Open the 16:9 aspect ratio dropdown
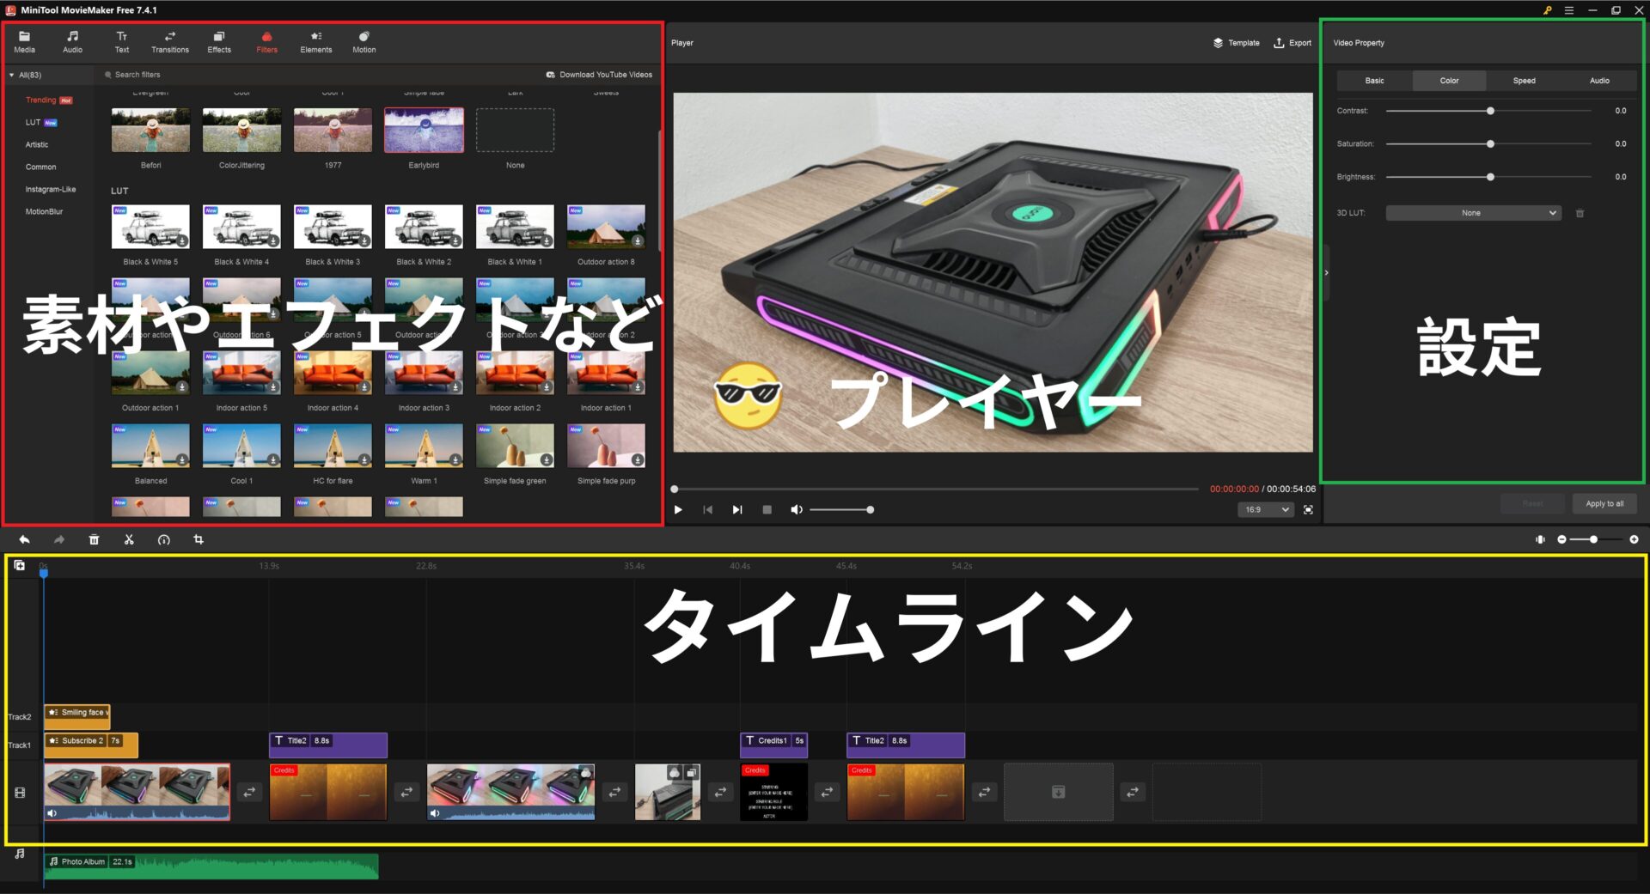 coord(1265,509)
